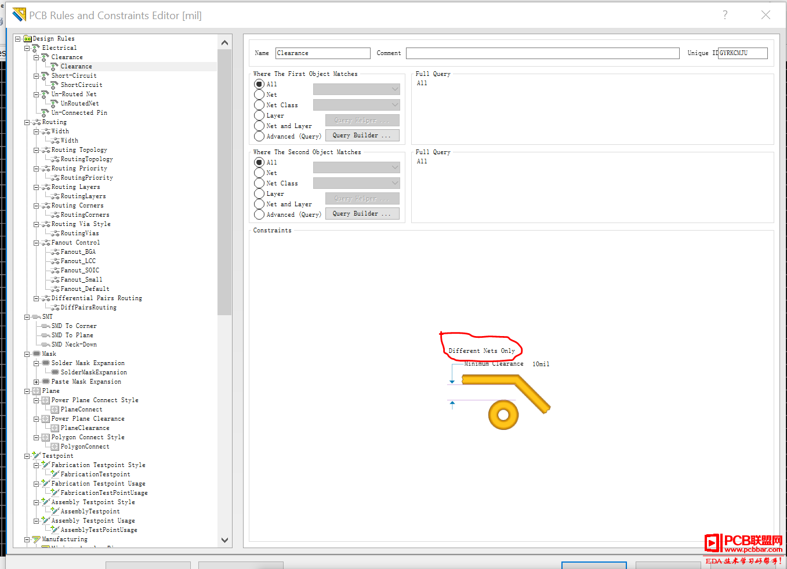
Task: Click the Mask category icon
Action: pos(37,353)
